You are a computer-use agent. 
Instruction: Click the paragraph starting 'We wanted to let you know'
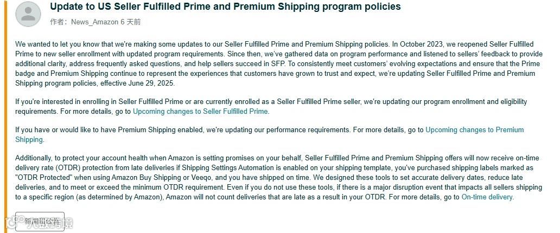point(271,63)
